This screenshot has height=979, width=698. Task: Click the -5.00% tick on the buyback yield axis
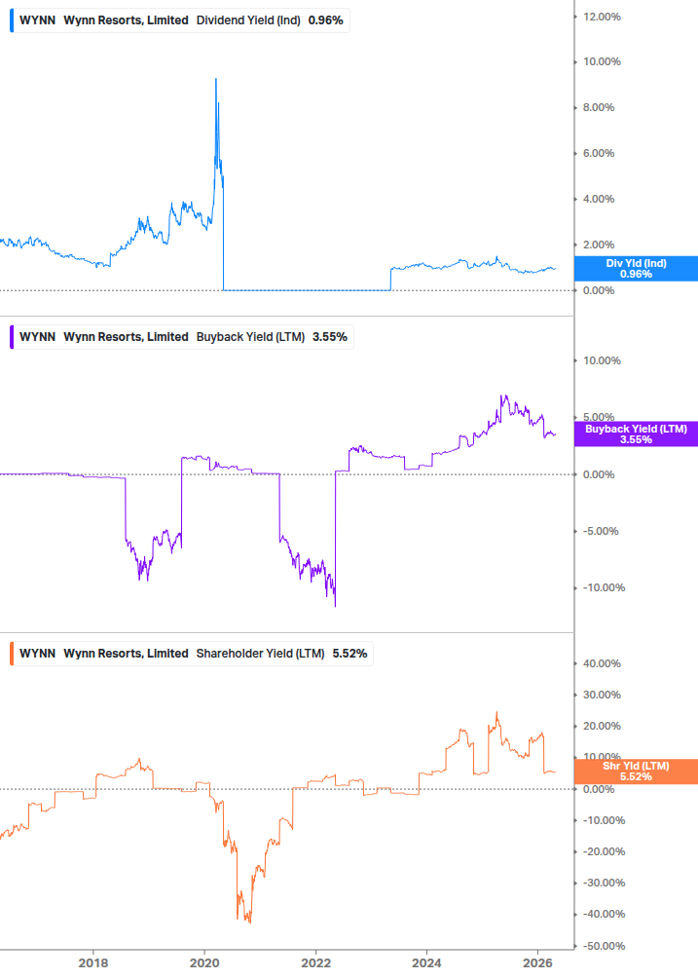(x=601, y=531)
